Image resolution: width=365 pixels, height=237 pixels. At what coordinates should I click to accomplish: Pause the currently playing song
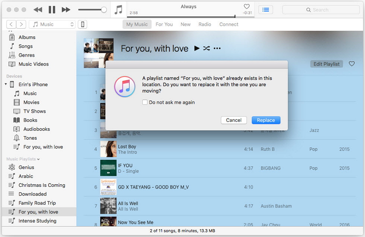tap(52, 9)
